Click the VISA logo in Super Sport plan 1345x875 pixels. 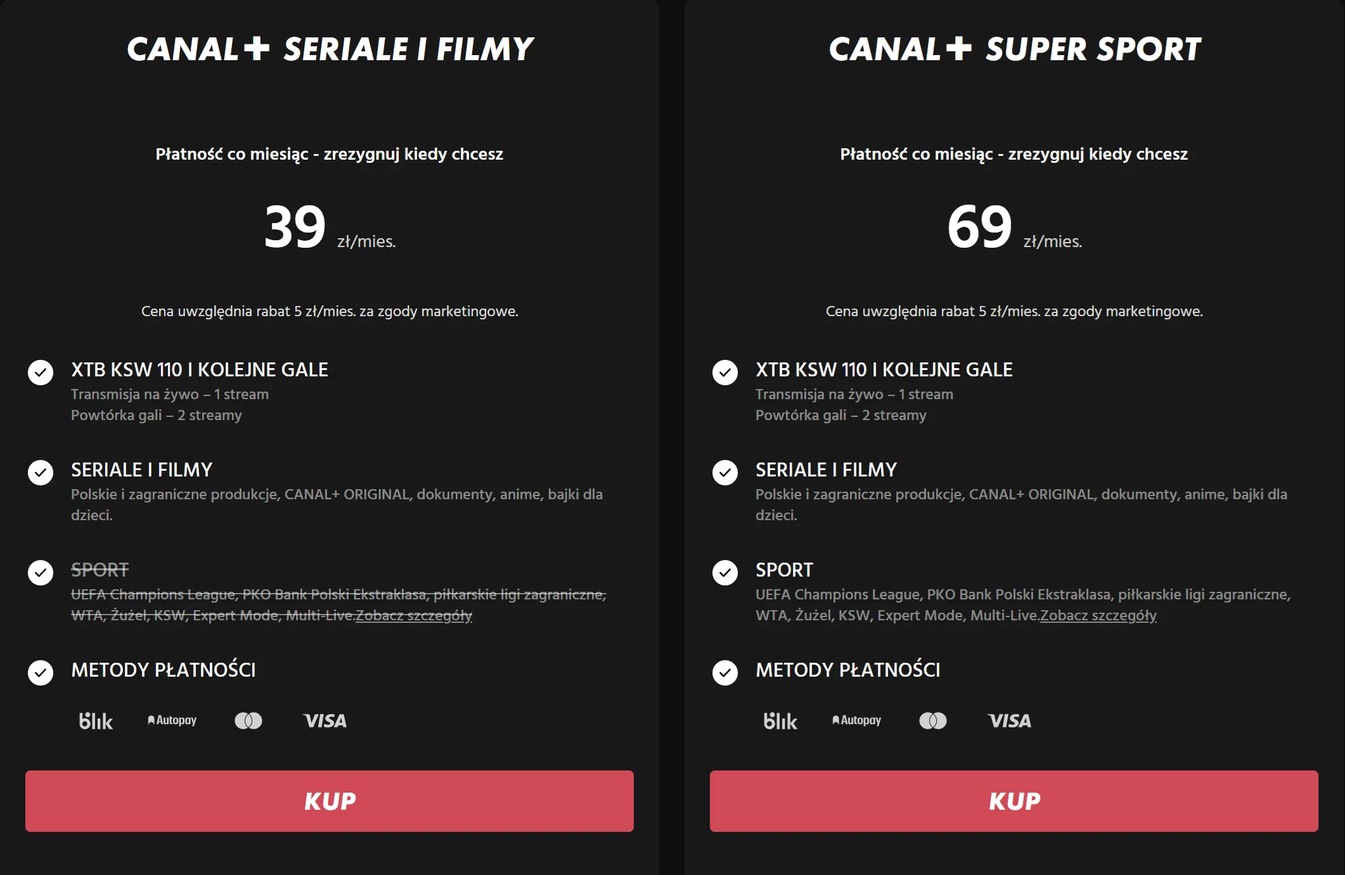pos(1010,721)
